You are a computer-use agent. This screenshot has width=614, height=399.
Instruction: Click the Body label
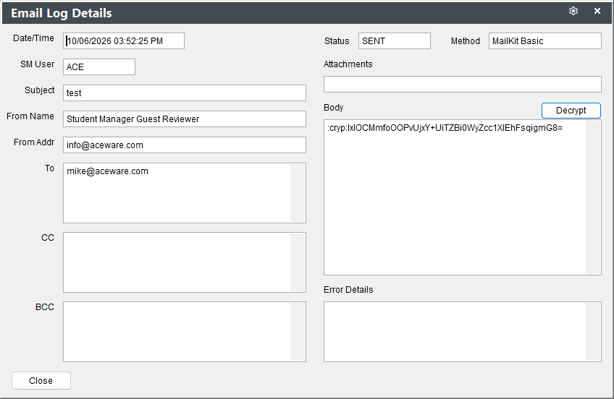[x=334, y=108]
